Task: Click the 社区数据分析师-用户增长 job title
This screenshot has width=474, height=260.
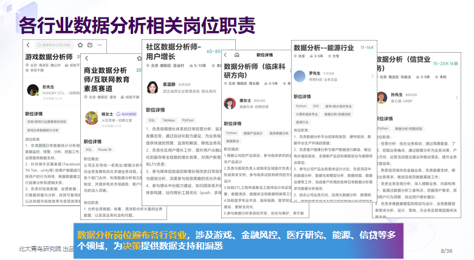Action: point(174,52)
